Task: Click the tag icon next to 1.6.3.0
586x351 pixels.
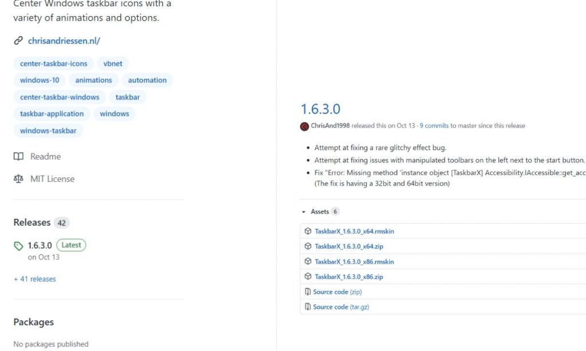Action: [19, 246]
